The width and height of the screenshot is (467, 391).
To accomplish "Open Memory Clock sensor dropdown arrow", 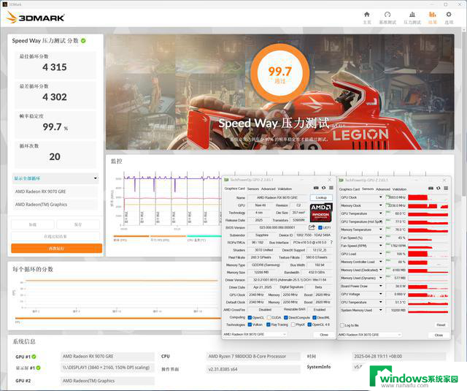I will [380, 205].
